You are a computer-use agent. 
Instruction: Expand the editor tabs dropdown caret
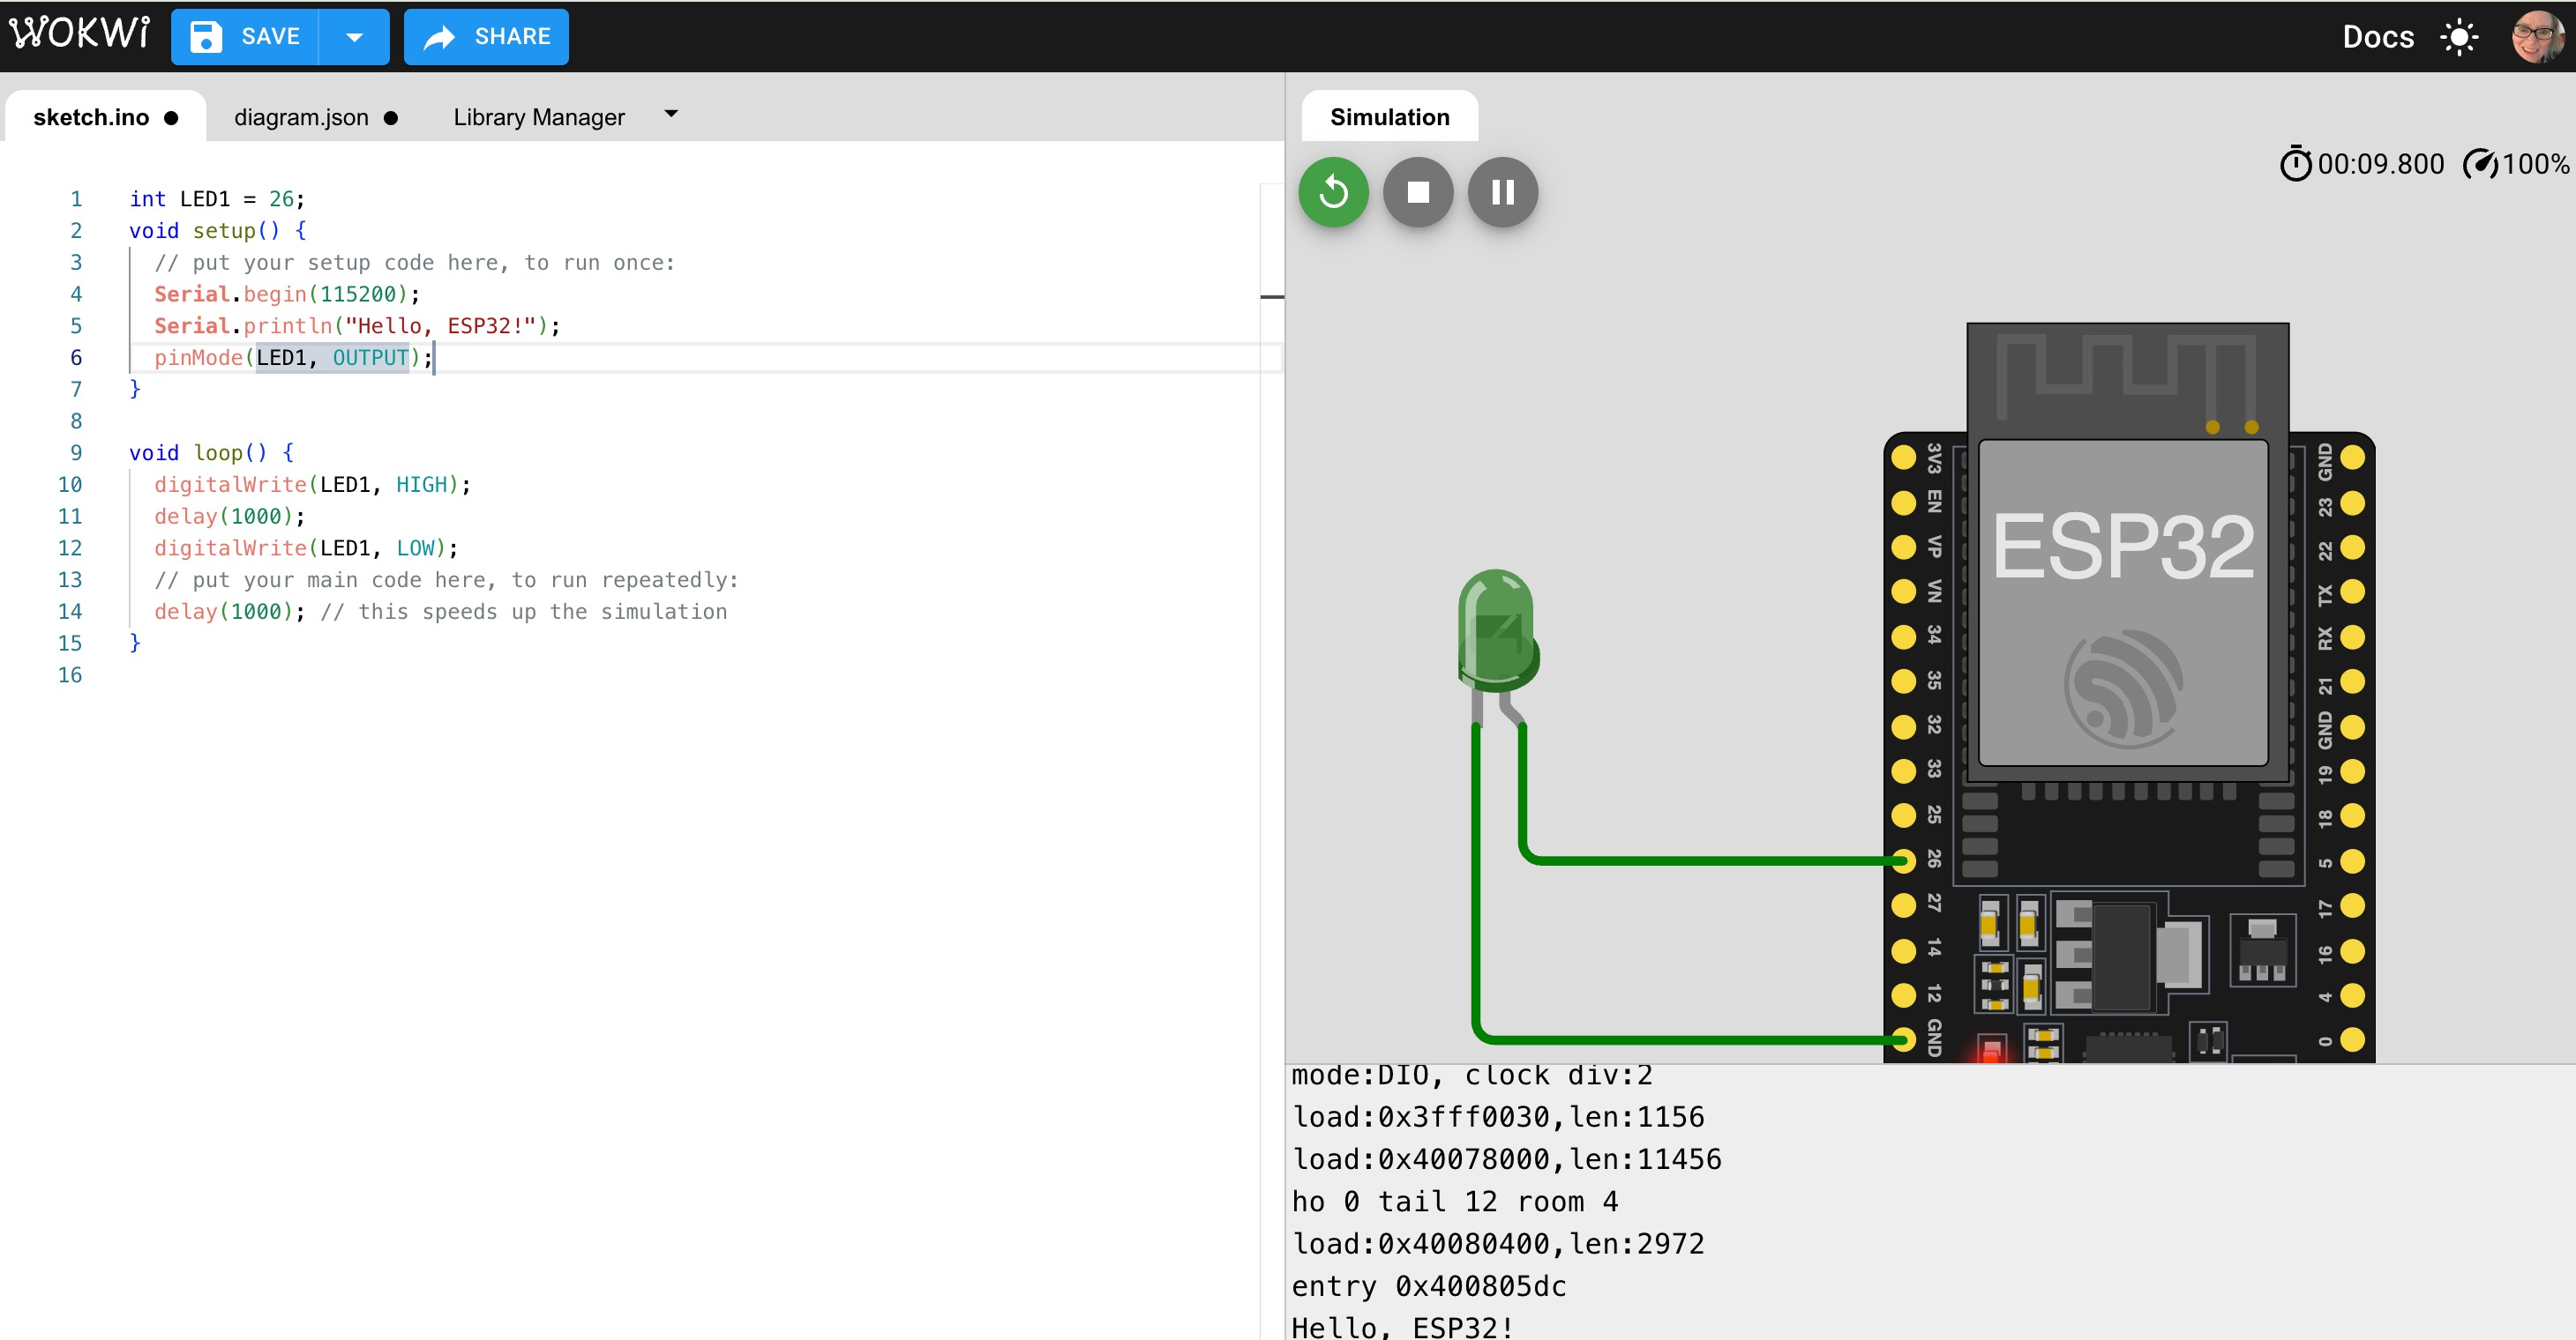(671, 114)
